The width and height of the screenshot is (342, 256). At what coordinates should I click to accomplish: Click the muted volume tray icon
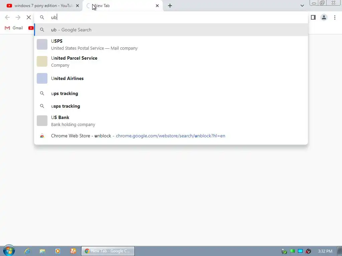(x=308, y=251)
